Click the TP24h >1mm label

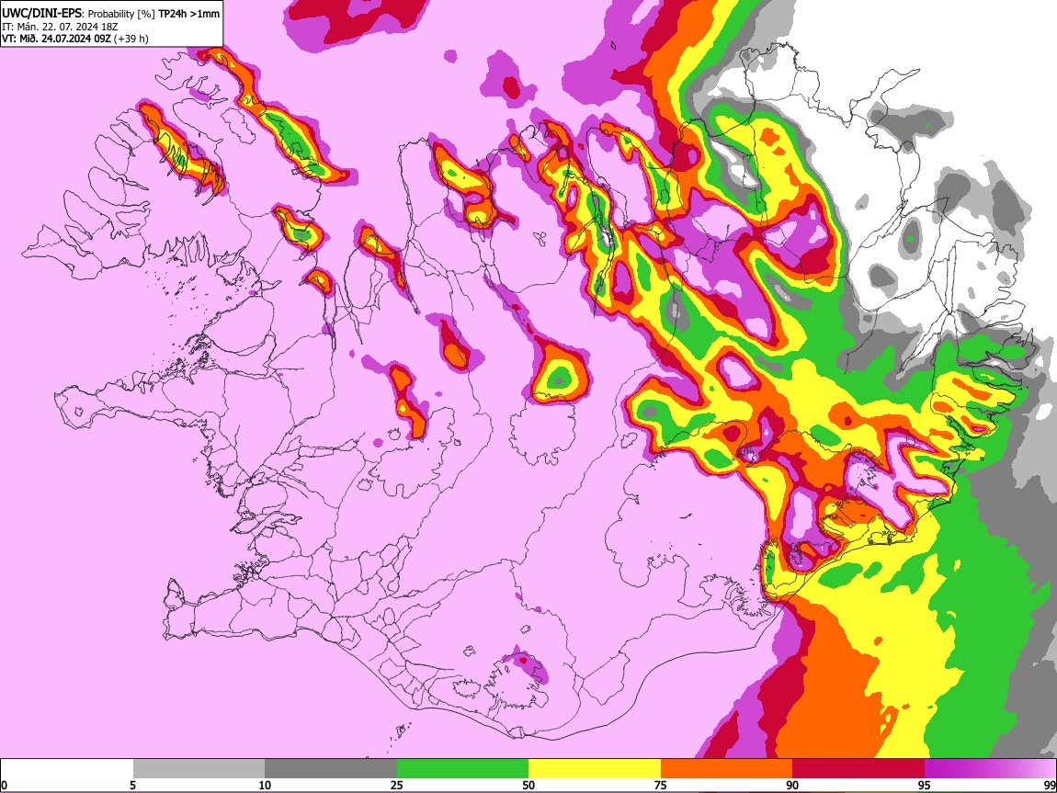coord(188,14)
